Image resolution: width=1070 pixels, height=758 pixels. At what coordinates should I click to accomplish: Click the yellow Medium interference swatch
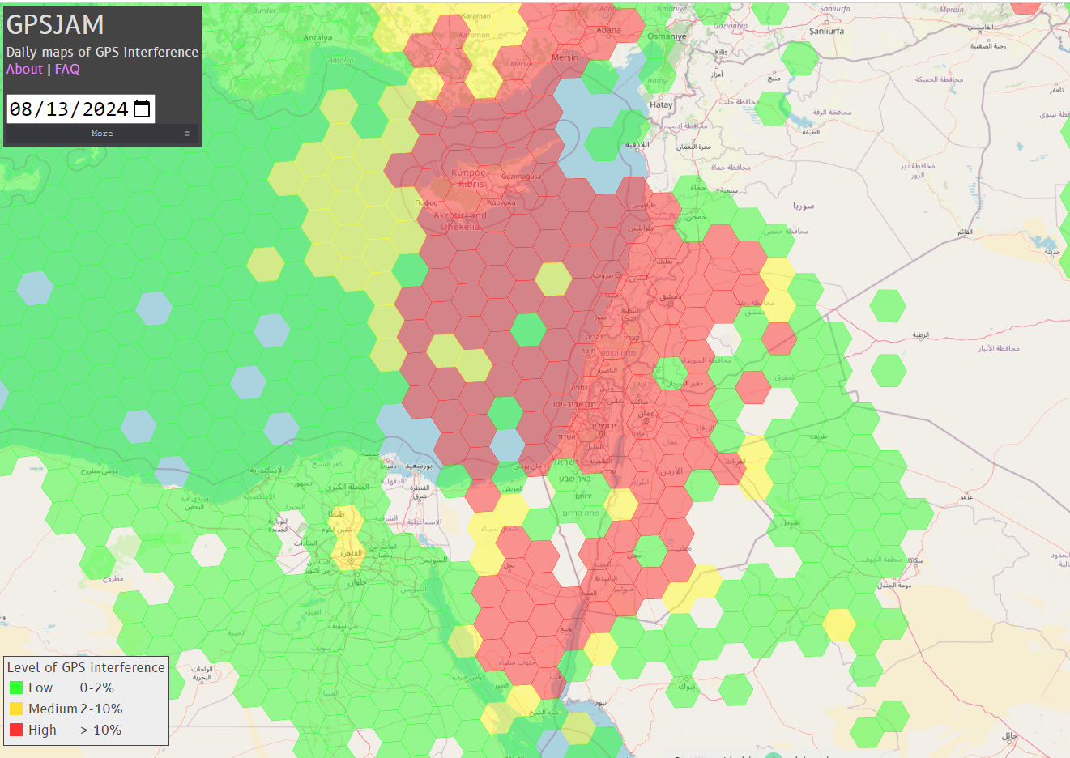(x=16, y=709)
